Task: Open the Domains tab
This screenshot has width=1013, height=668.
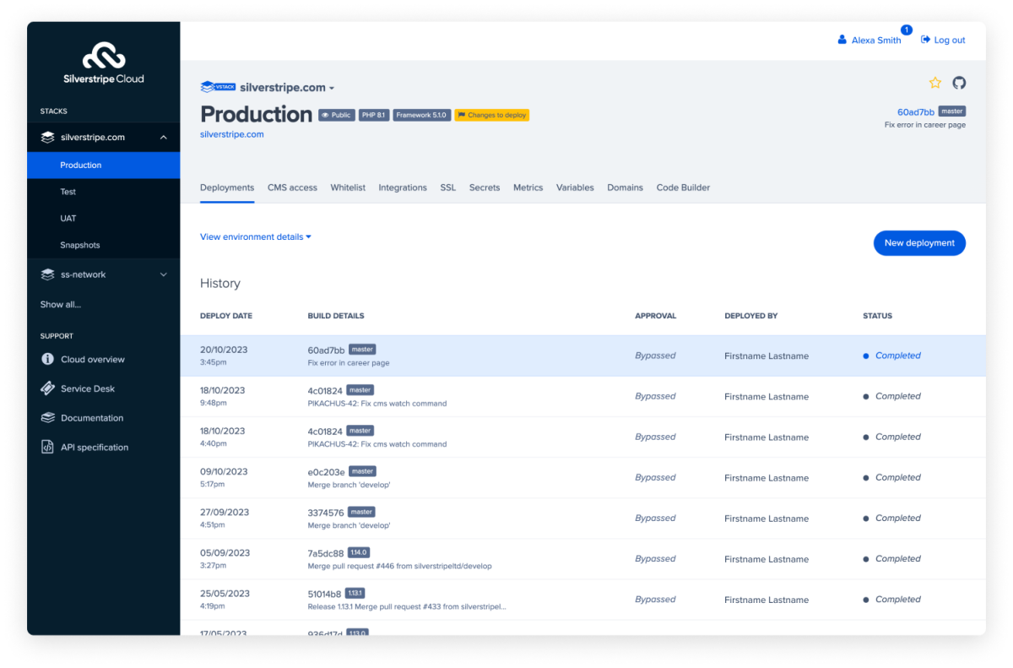Action: click(625, 187)
